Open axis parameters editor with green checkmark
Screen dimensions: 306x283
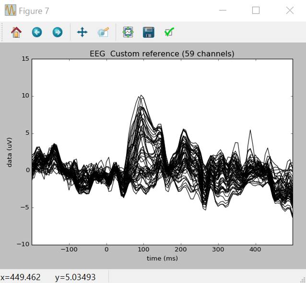[x=169, y=32]
